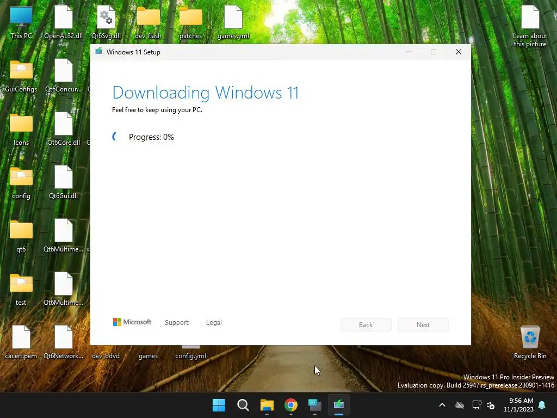Screen dimensions: 557x418
Task: Select the Qt6Svg.dll file icon
Action: coord(106,22)
